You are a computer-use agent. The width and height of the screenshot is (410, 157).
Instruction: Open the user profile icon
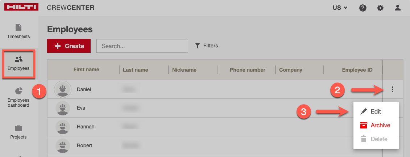pos(398,8)
